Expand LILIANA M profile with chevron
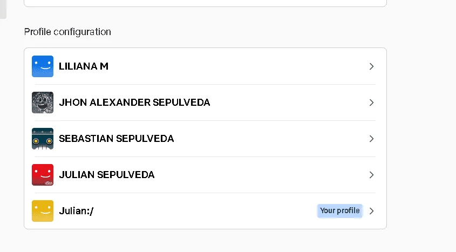 click(x=371, y=66)
